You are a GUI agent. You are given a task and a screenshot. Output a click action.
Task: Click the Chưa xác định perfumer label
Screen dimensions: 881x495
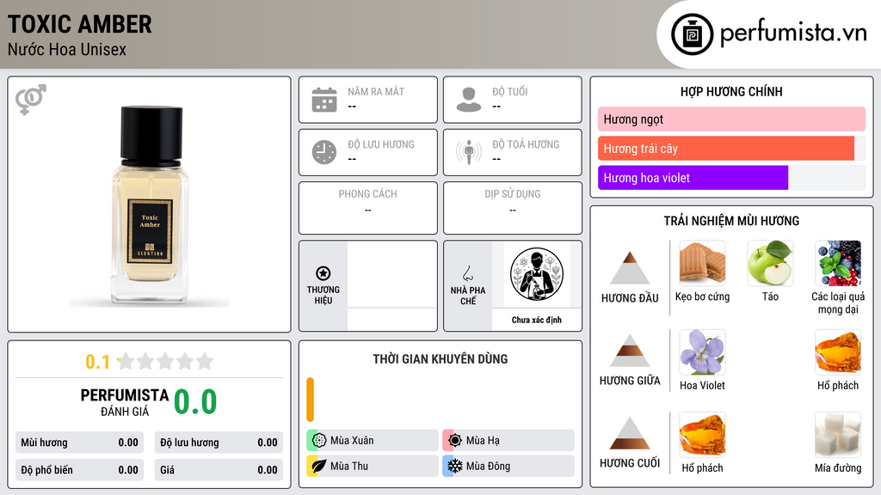[537, 320]
